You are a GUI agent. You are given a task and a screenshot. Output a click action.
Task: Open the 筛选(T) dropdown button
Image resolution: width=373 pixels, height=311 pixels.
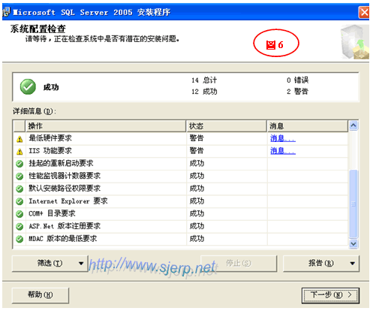(x=50, y=264)
